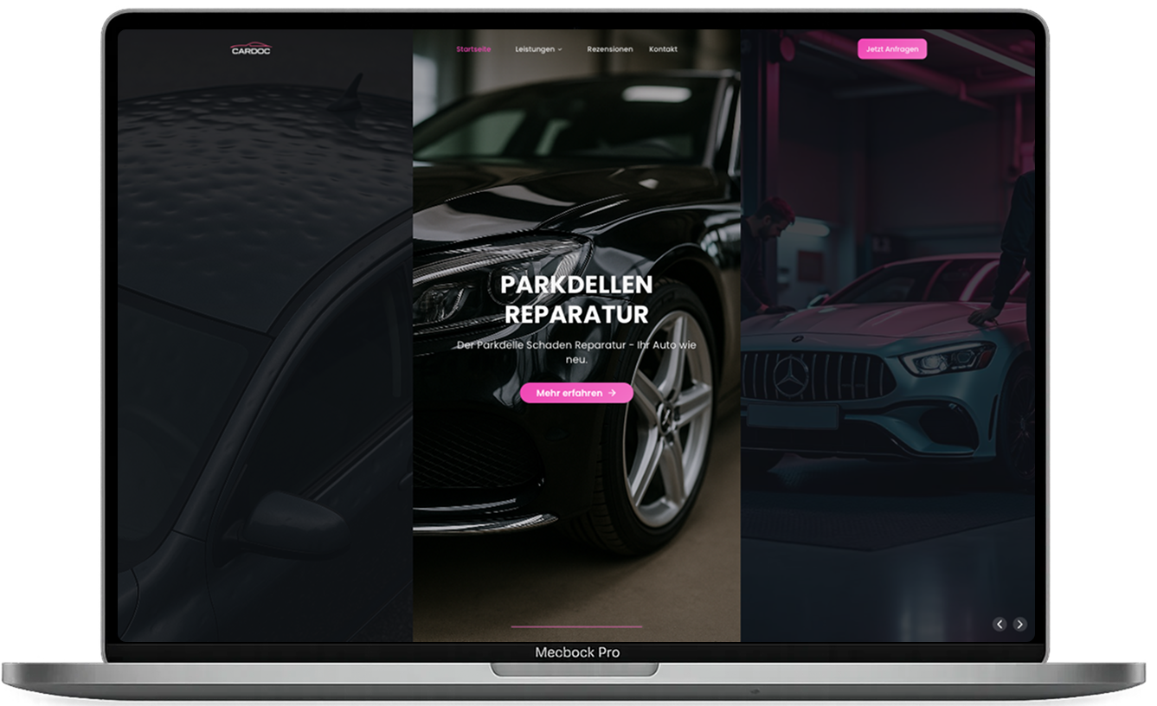Open the Startseite menu item
Viewport: 1157px width, 706px height.
pos(473,49)
